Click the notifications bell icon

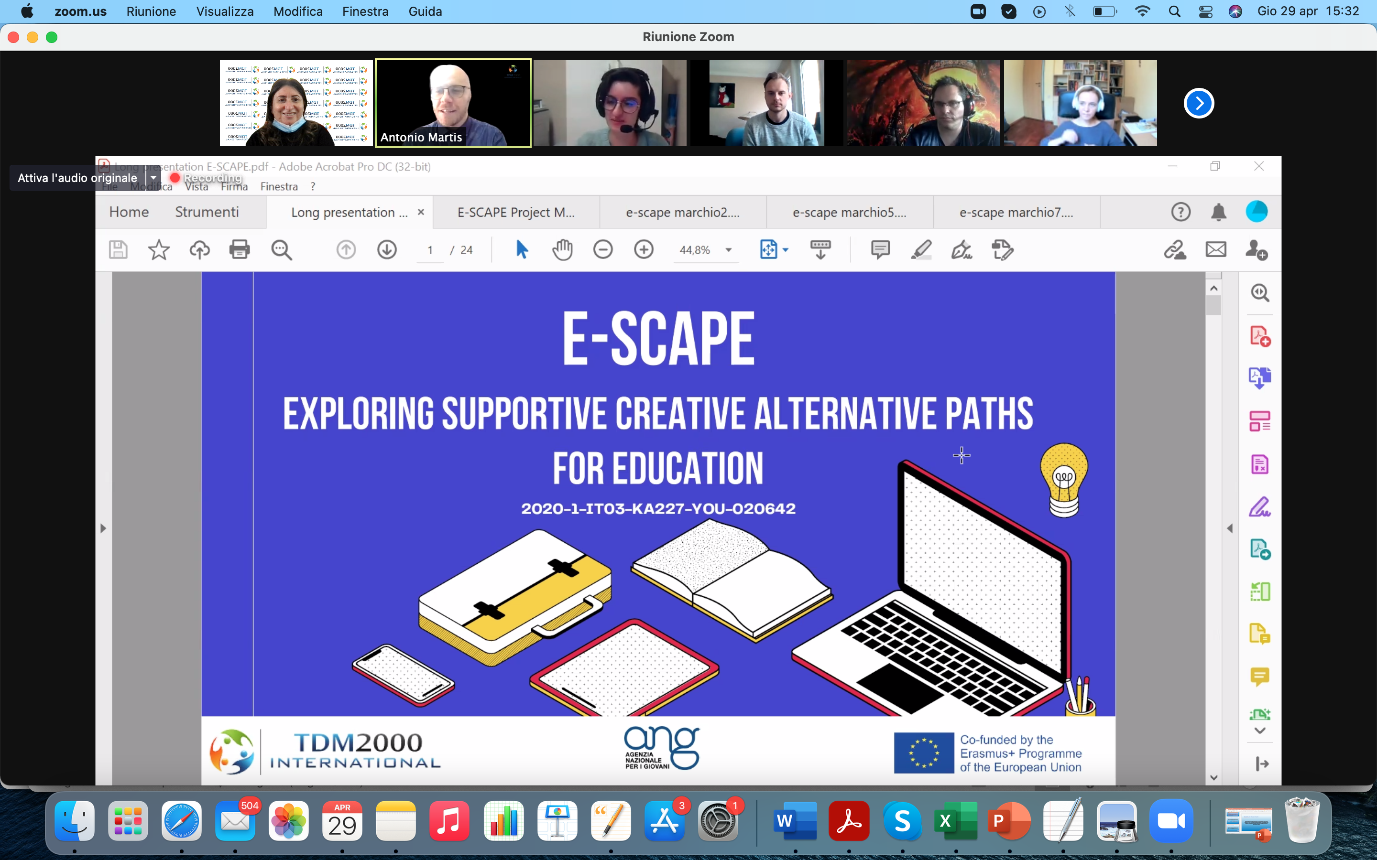(x=1218, y=212)
